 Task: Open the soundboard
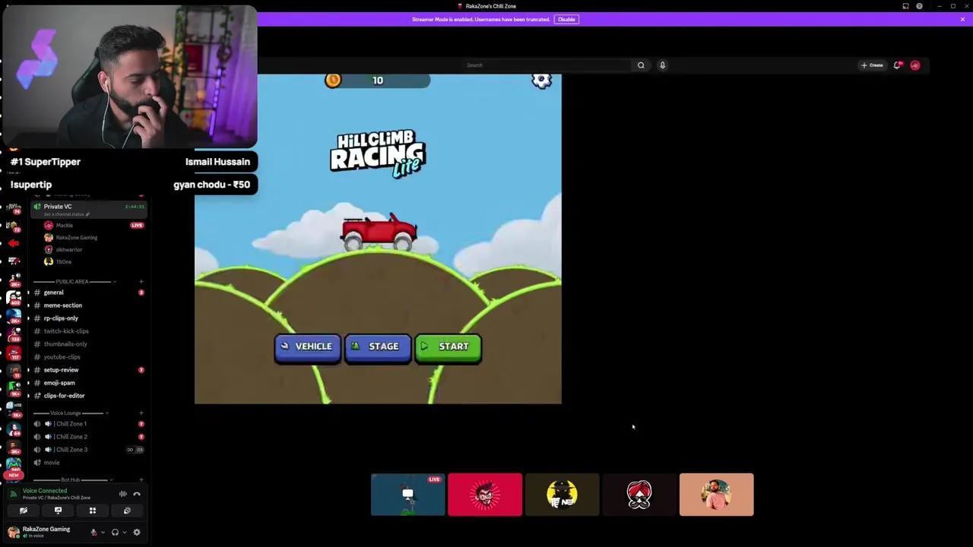127,511
